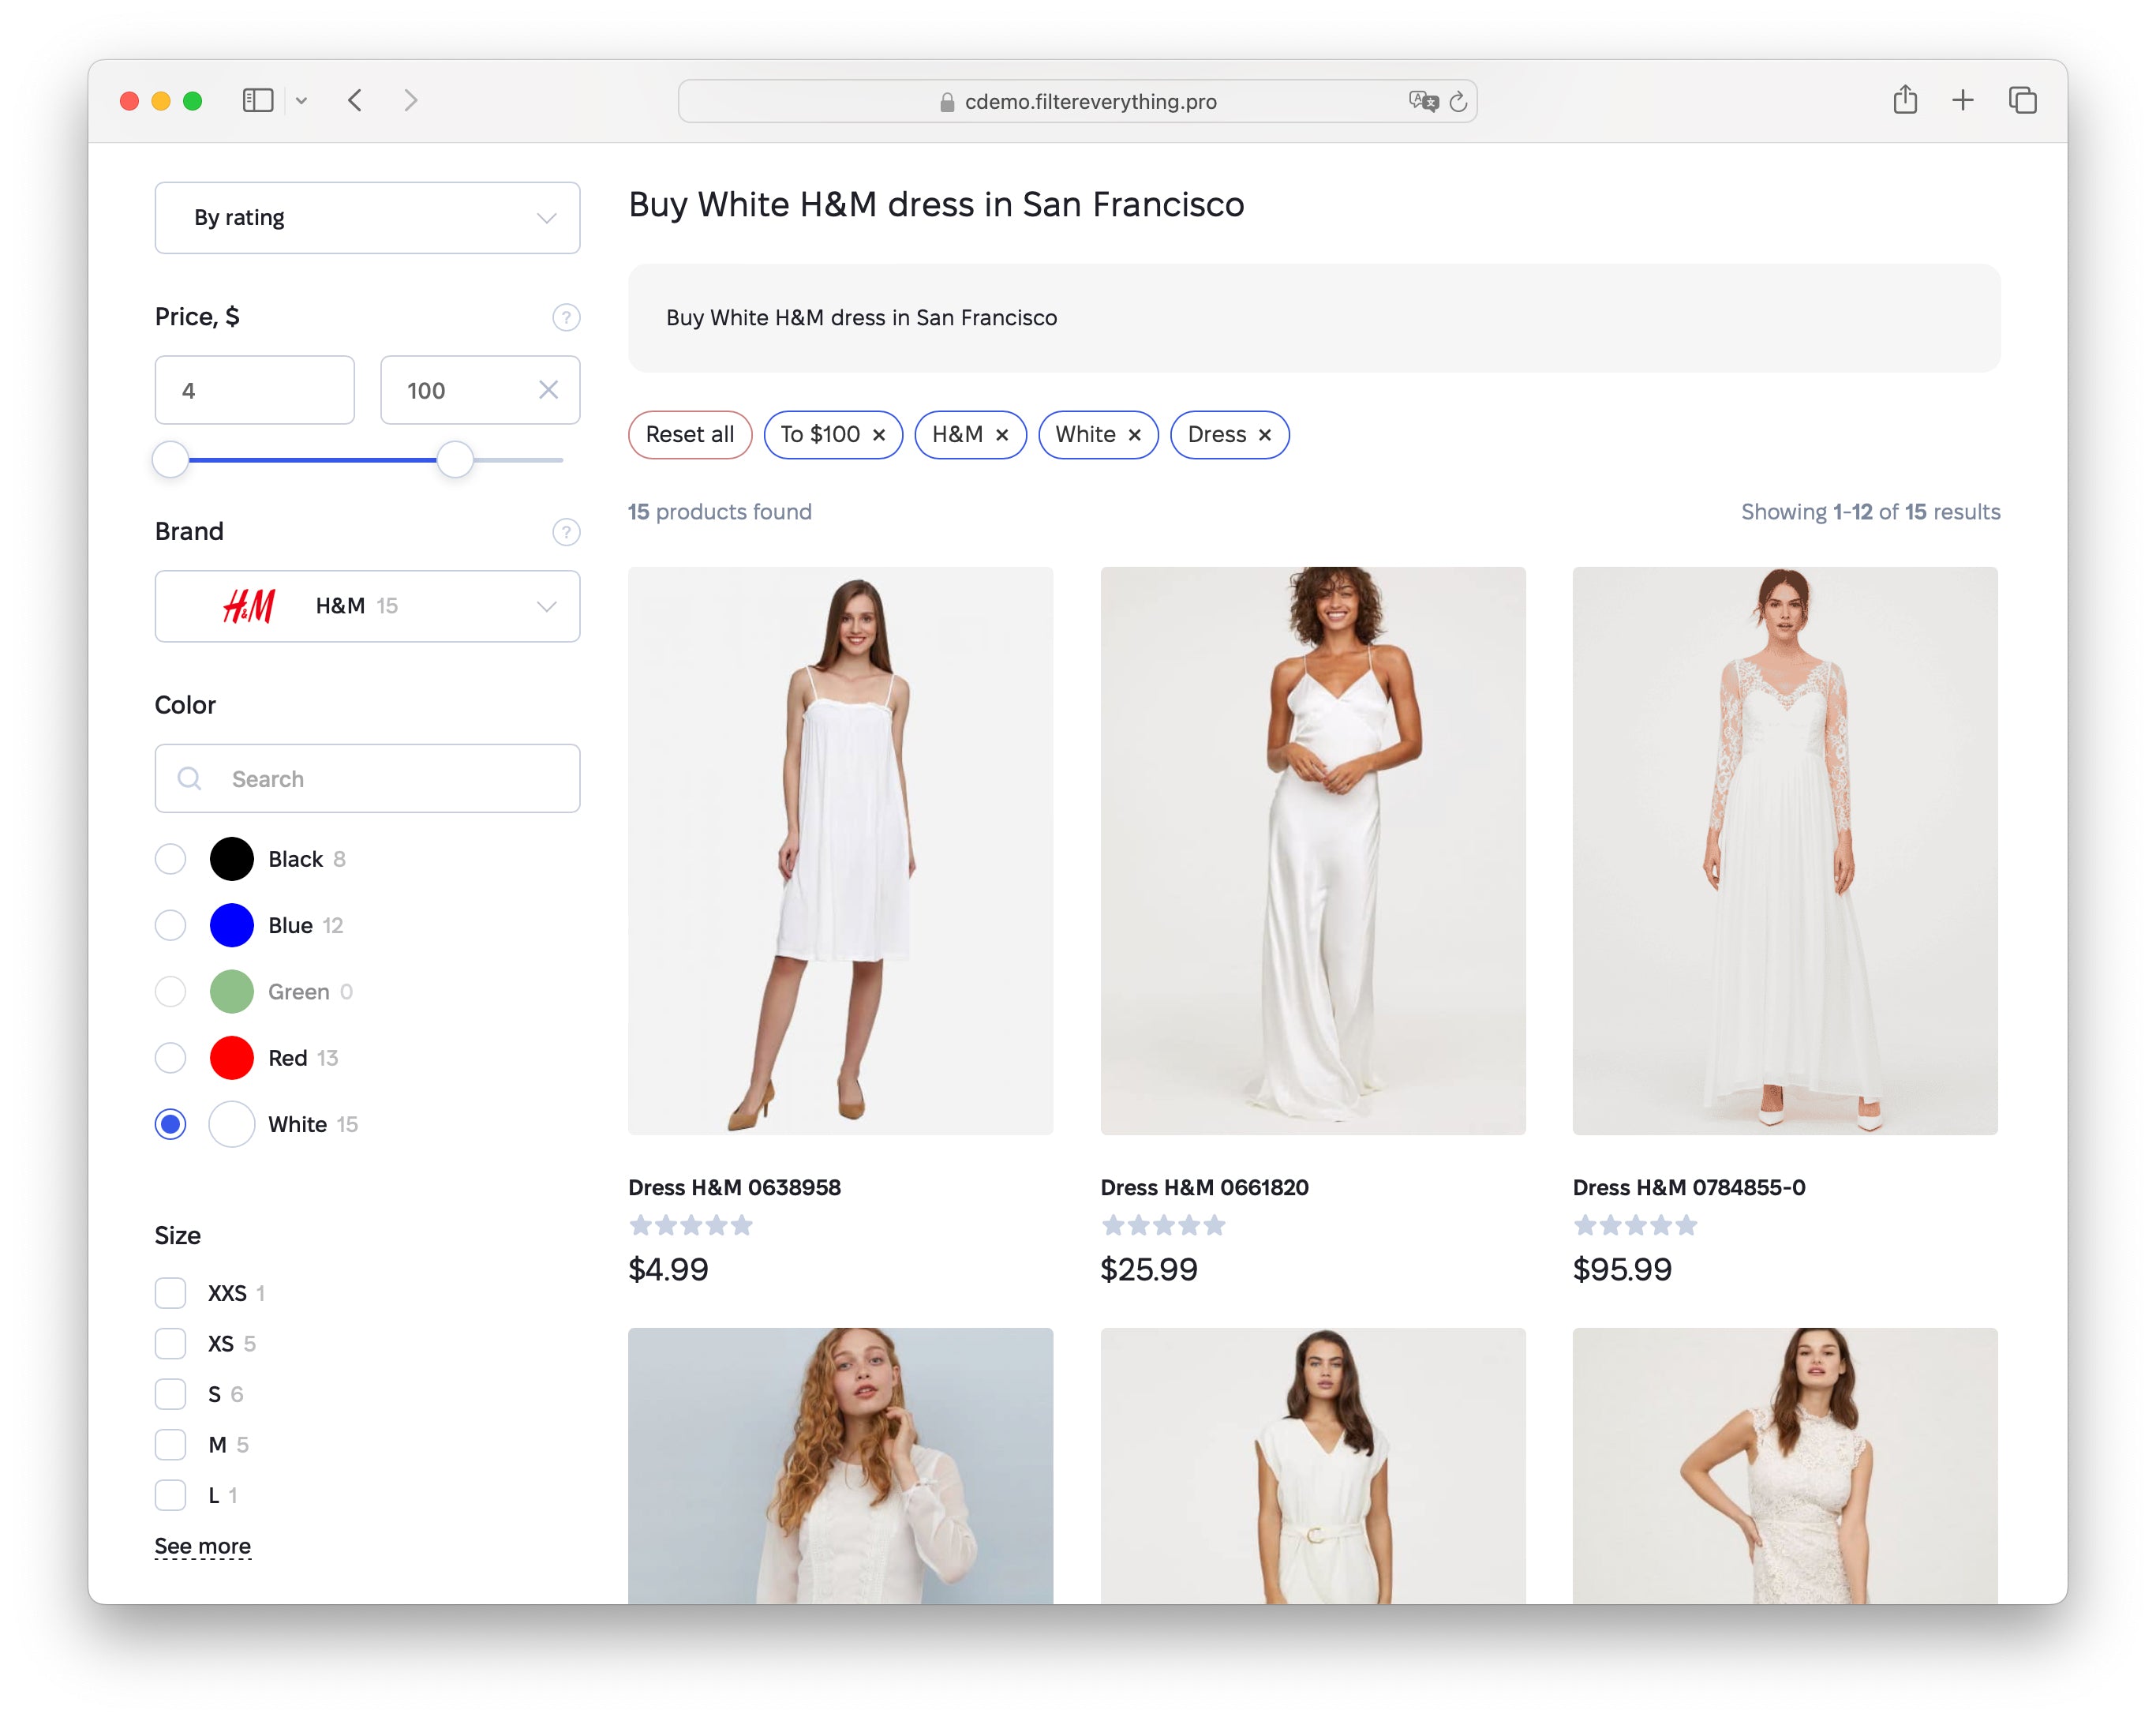Click the reload page icon in the address bar
Screen dimensions: 2156x1721
click(1458, 101)
